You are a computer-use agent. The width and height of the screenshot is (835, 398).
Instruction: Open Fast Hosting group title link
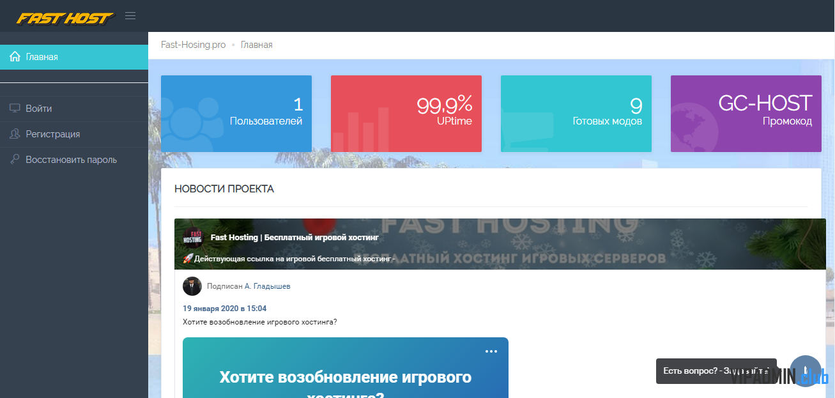295,238
